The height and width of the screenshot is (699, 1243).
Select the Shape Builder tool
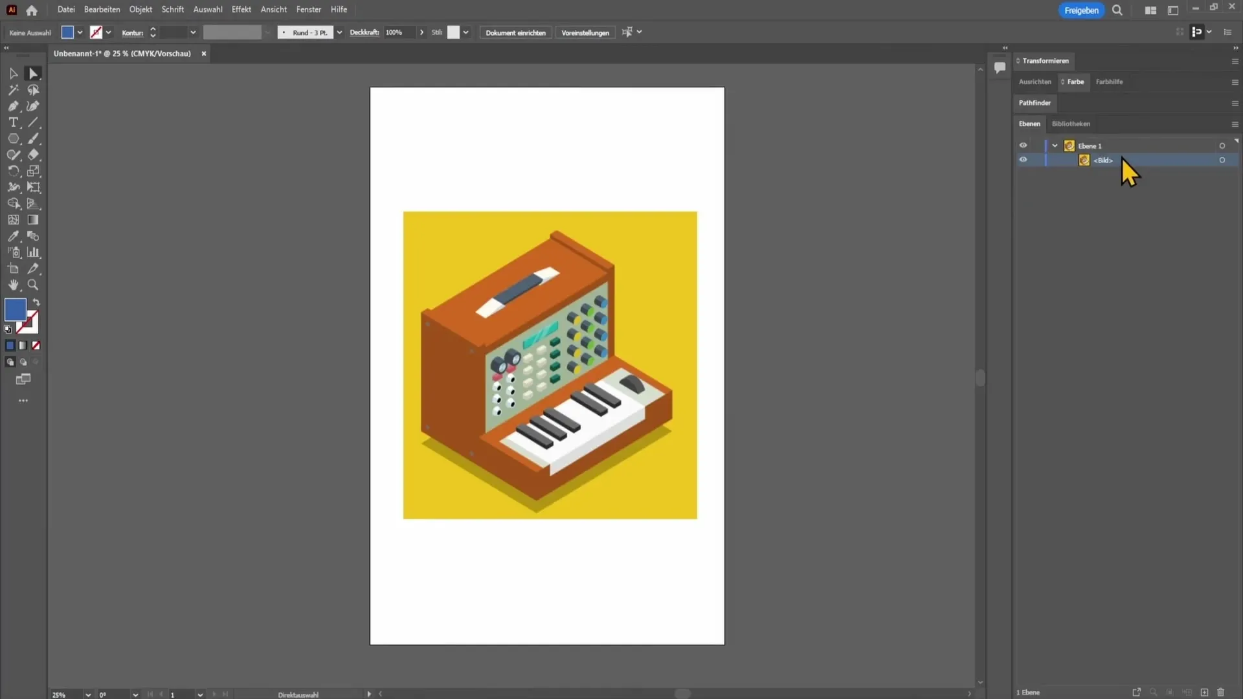13,203
